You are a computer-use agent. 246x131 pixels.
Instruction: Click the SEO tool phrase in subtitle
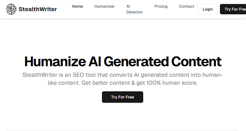pyautogui.click(x=84, y=75)
